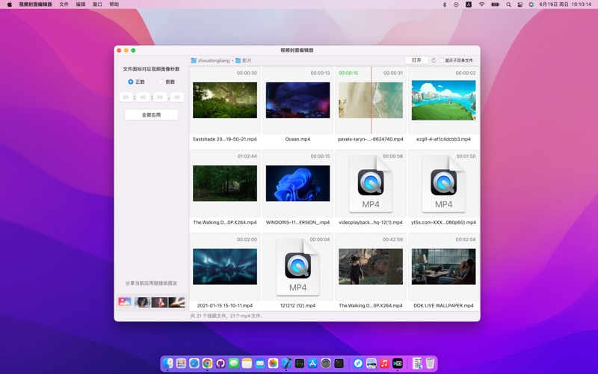Select the 正数 radio button
The height and width of the screenshot is (374, 598).
[x=131, y=82]
